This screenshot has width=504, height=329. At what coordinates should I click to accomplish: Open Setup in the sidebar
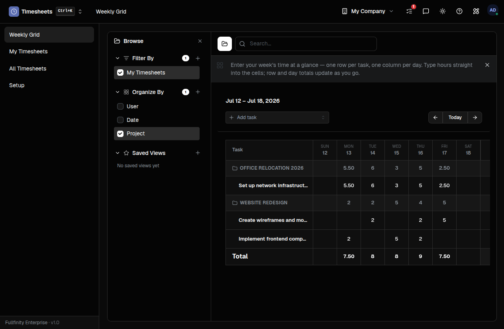tap(49, 85)
